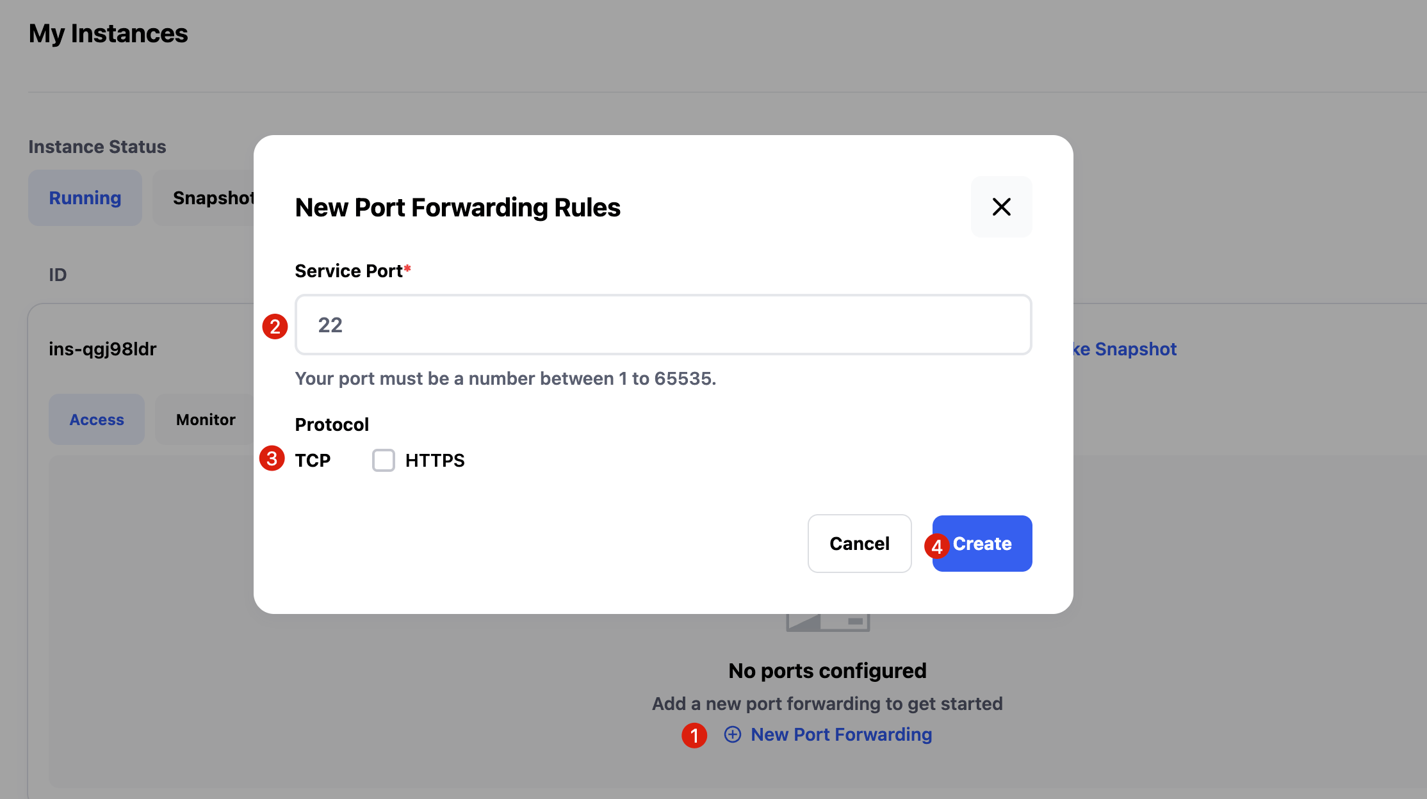
Task: Enable the HTTPS protocol checkbox
Action: (x=384, y=460)
